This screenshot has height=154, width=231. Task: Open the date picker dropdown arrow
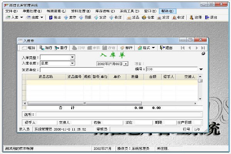coord(126,64)
